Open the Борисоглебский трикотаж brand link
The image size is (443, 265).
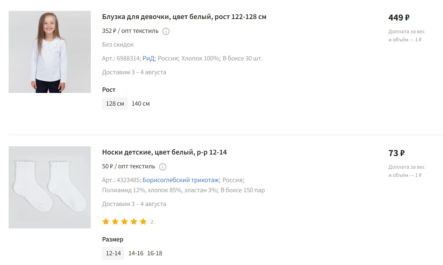181,180
